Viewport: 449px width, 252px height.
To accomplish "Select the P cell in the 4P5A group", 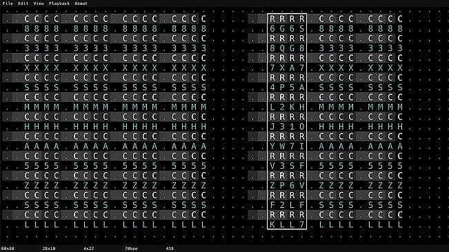I will 282,87.
